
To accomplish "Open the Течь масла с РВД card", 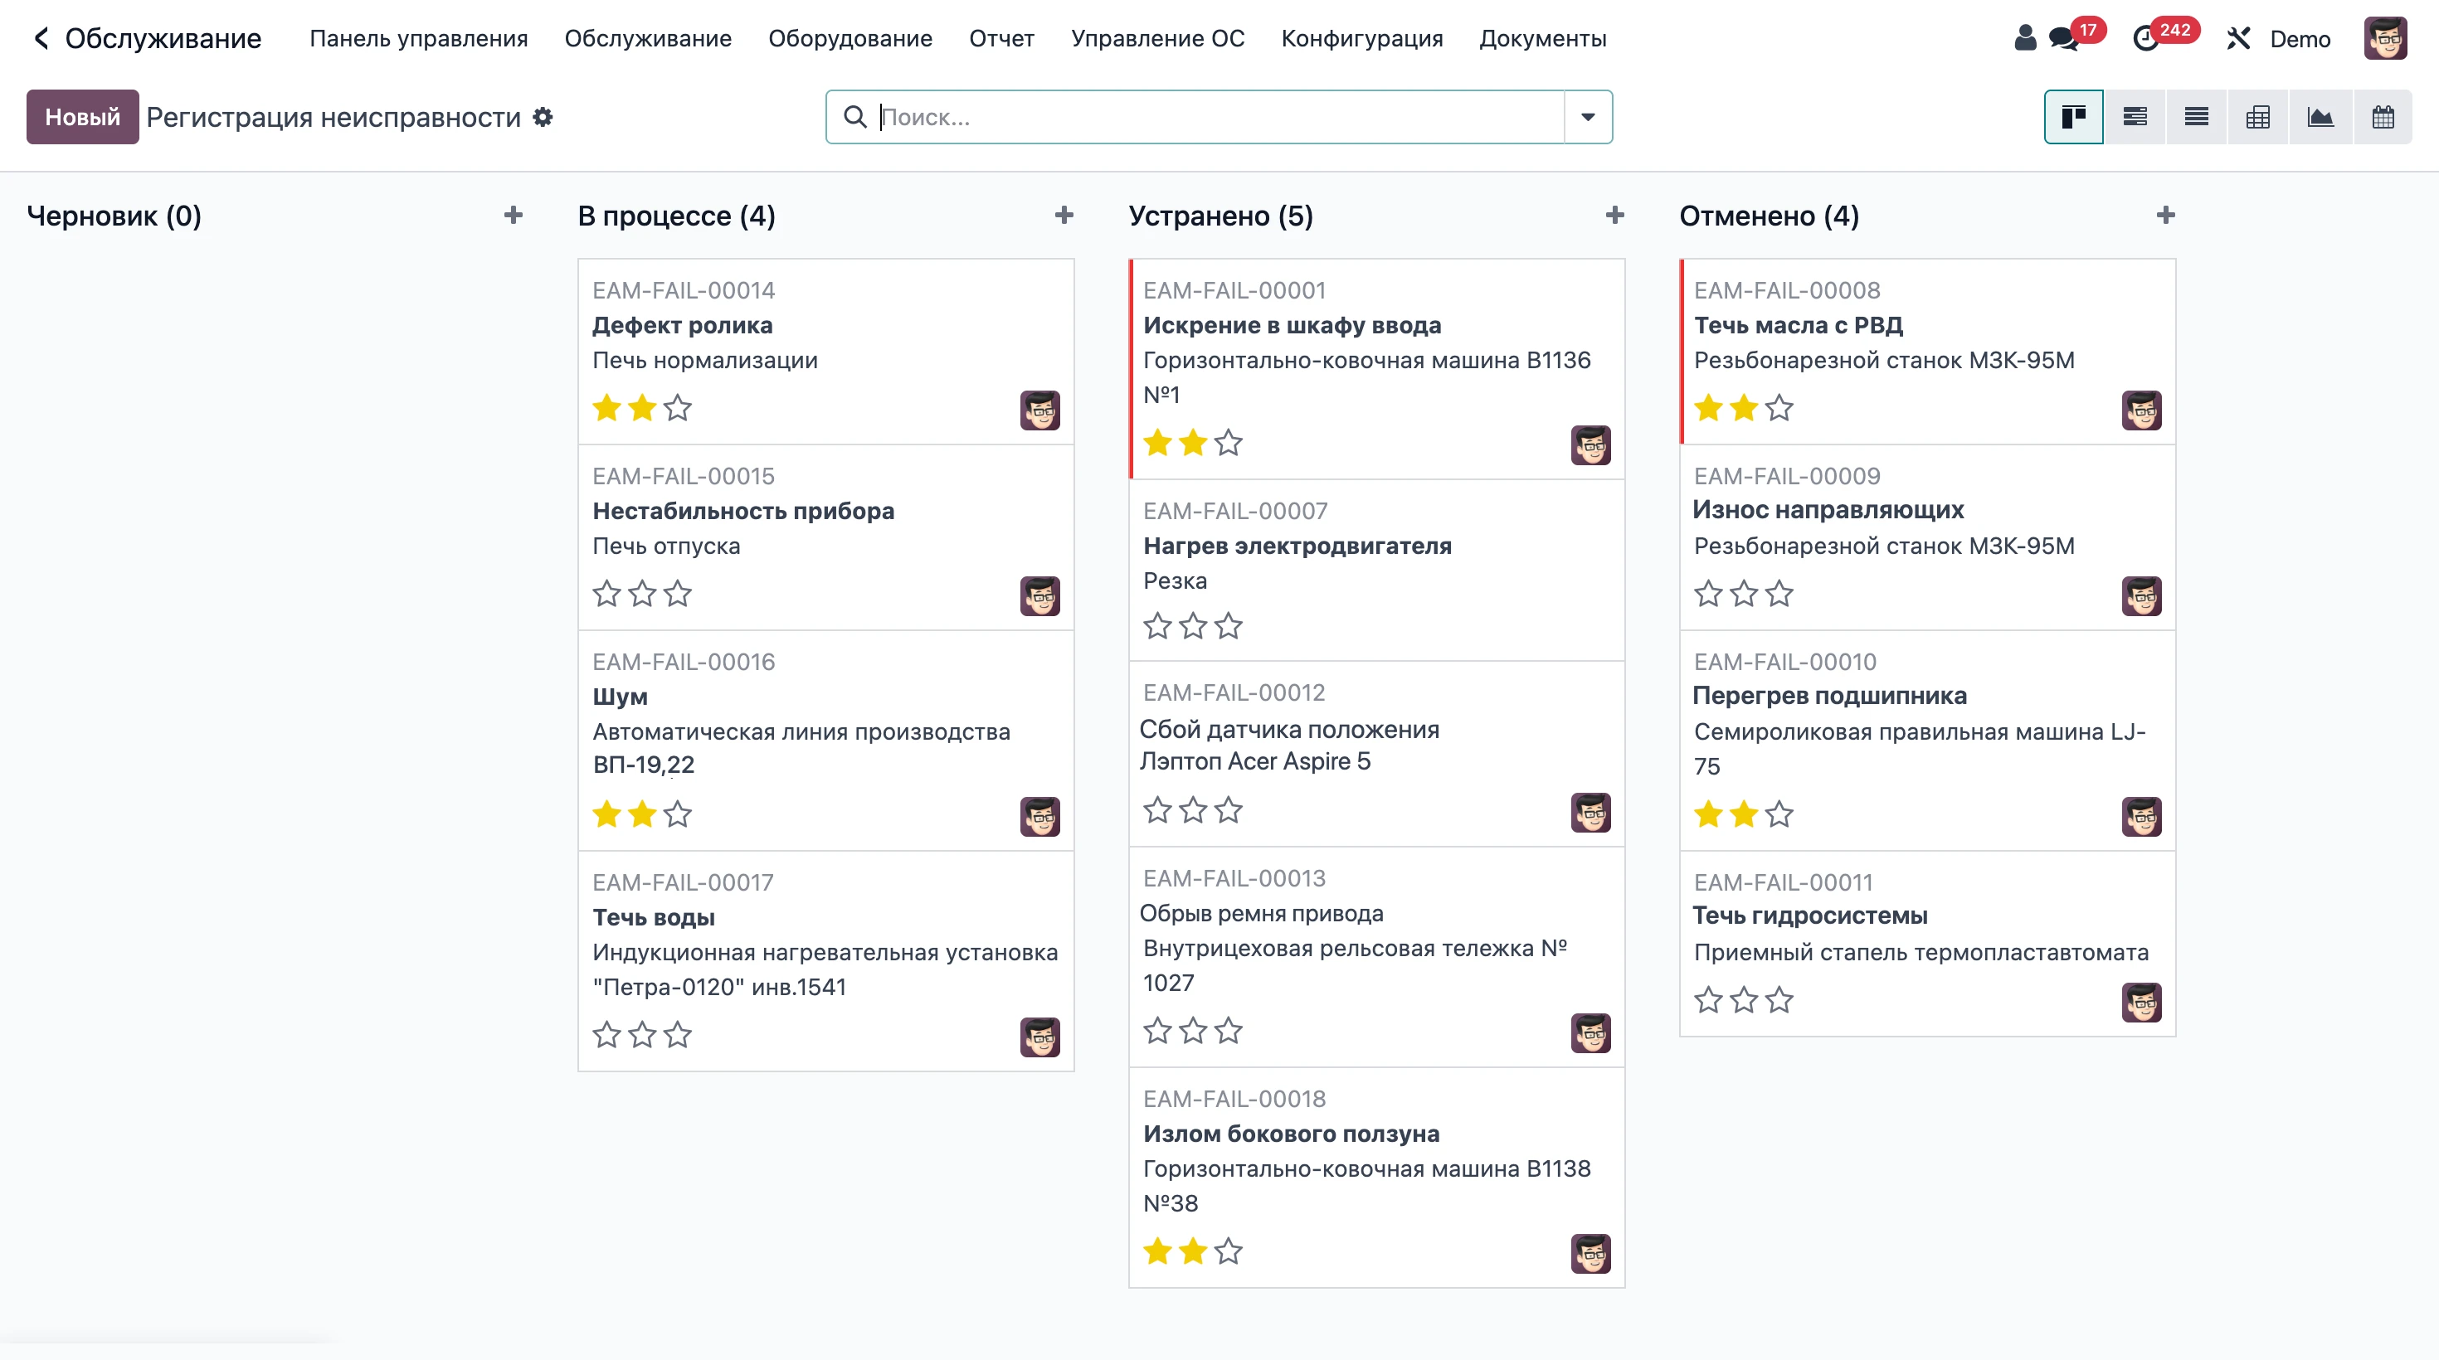I will click(1927, 351).
